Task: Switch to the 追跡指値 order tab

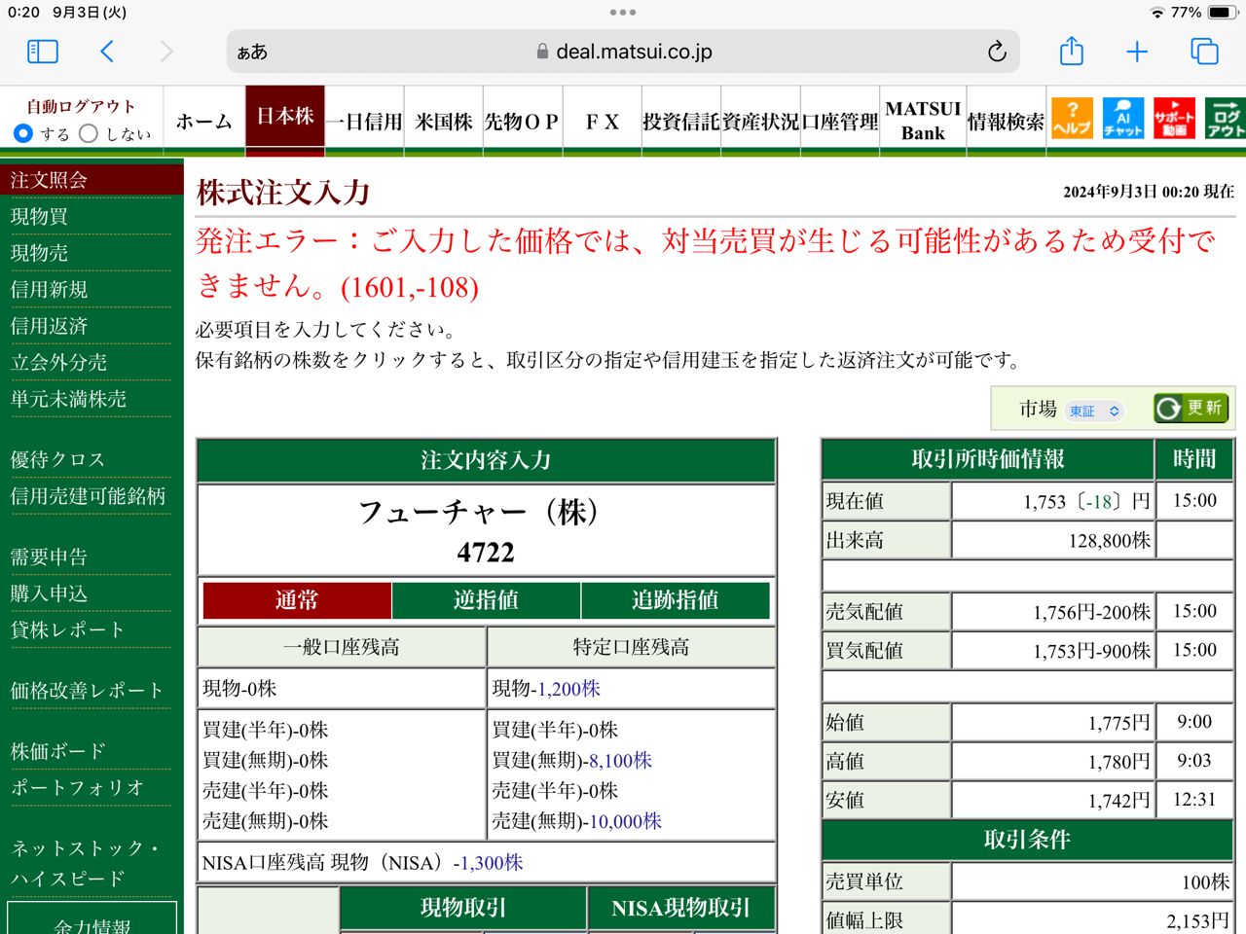Action: click(676, 600)
